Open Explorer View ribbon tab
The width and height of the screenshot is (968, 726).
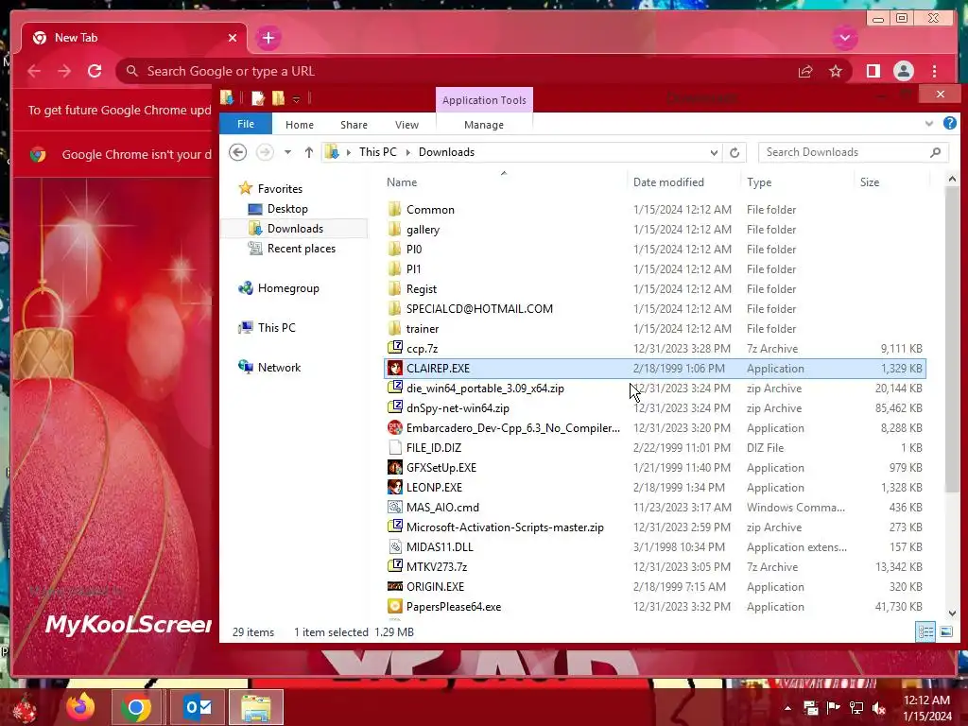tap(406, 125)
